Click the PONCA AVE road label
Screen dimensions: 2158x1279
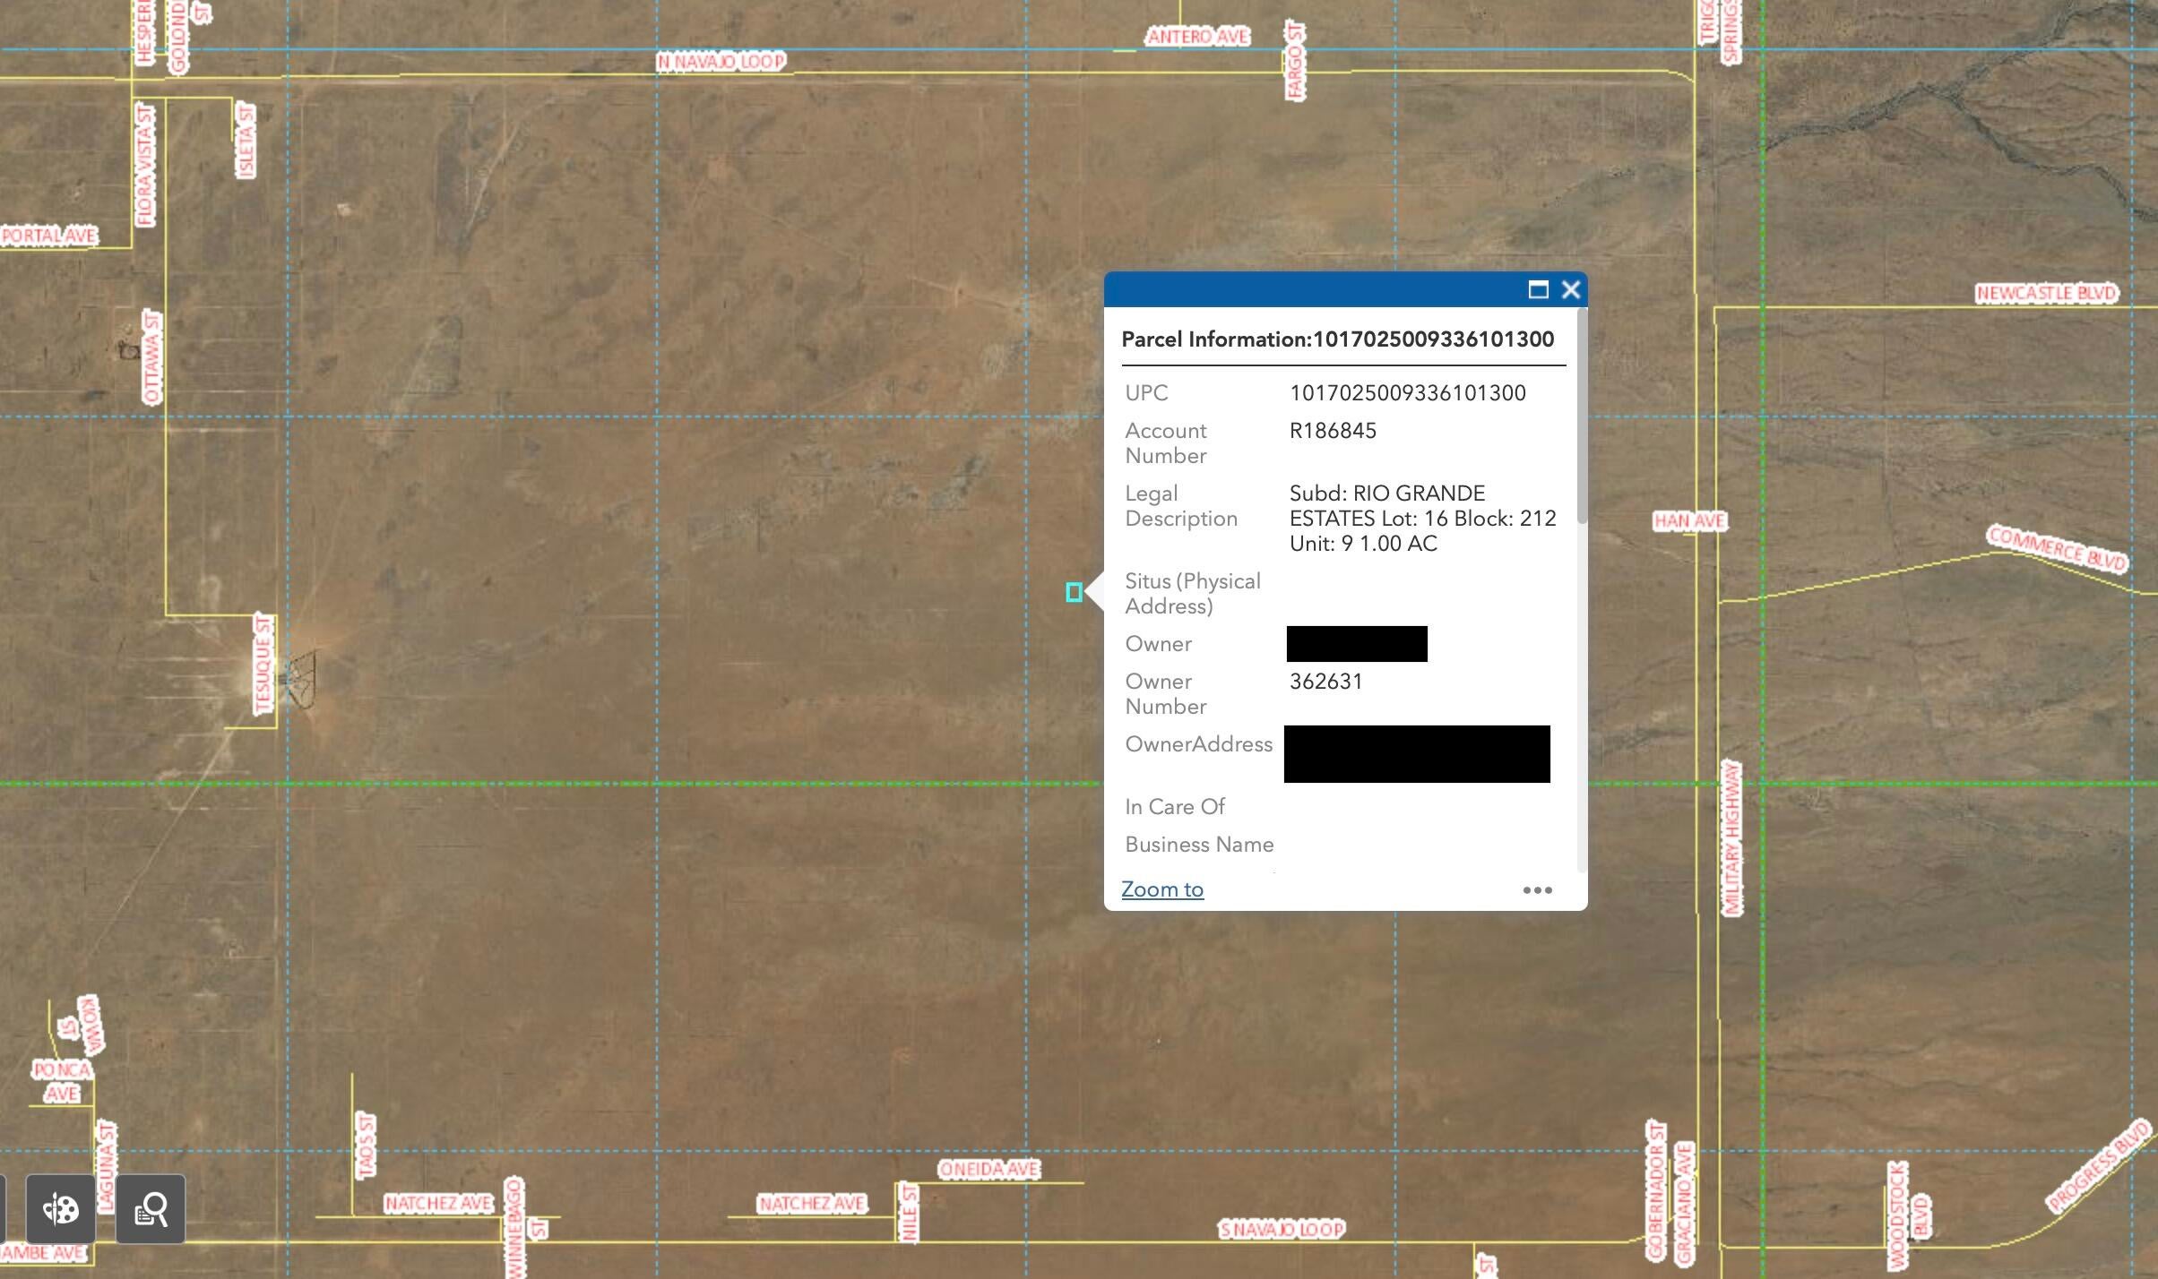(62, 1082)
